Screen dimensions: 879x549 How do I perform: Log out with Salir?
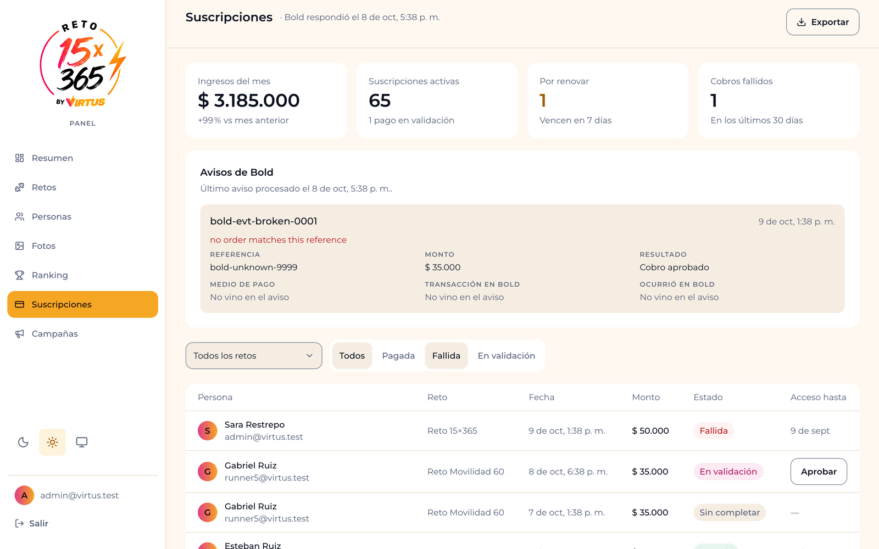point(32,523)
